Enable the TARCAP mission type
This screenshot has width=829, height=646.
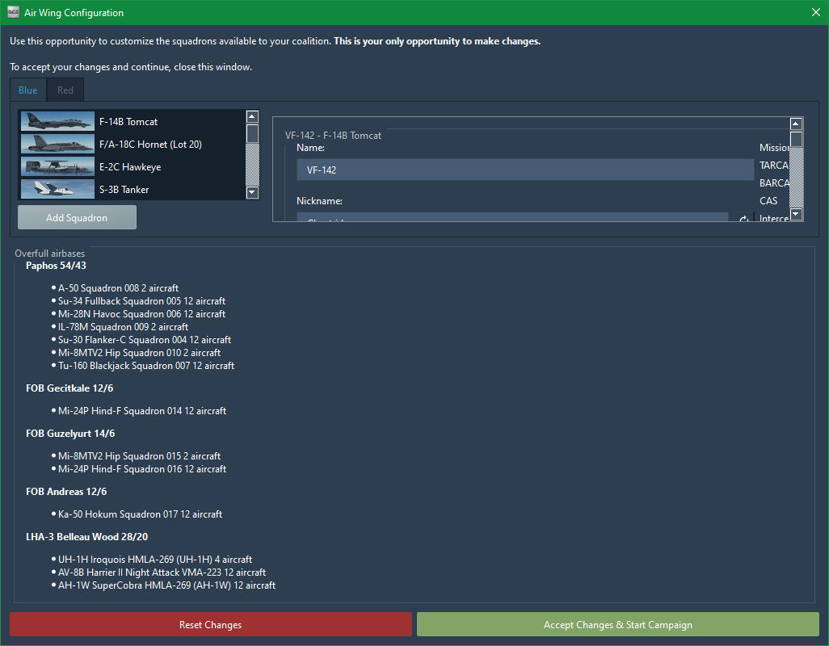[775, 165]
